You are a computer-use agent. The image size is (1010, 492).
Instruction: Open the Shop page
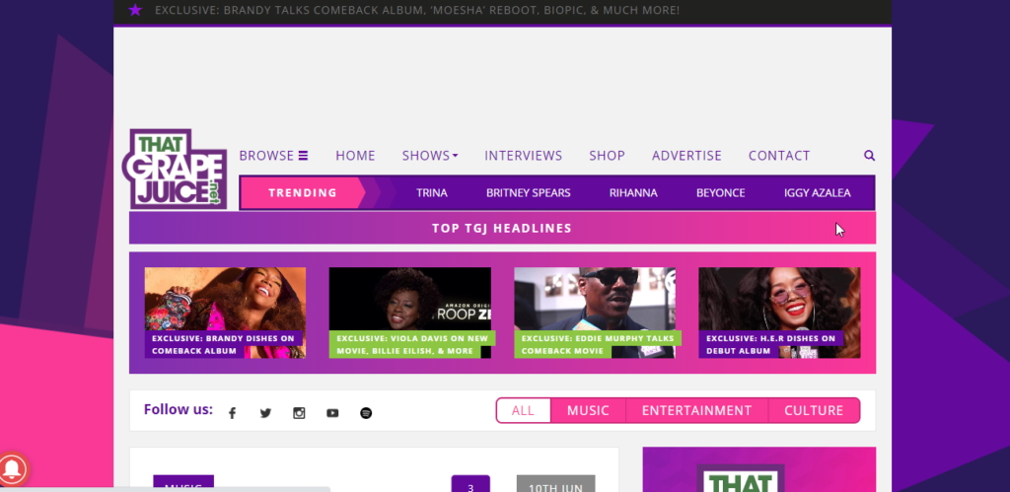click(607, 155)
